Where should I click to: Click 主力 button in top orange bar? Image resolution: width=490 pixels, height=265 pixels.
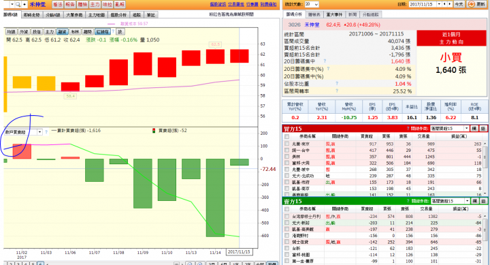(95, 4)
